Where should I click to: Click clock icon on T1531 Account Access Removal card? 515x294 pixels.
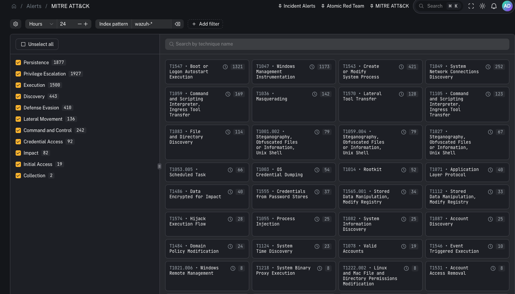click(x=493, y=268)
